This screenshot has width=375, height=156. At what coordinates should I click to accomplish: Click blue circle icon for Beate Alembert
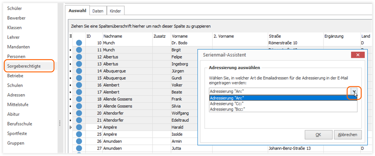pyautogui.click(x=79, y=92)
